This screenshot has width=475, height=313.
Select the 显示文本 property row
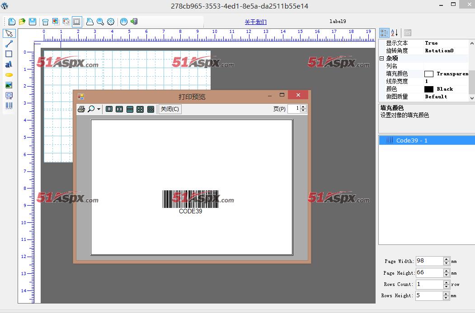423,43
